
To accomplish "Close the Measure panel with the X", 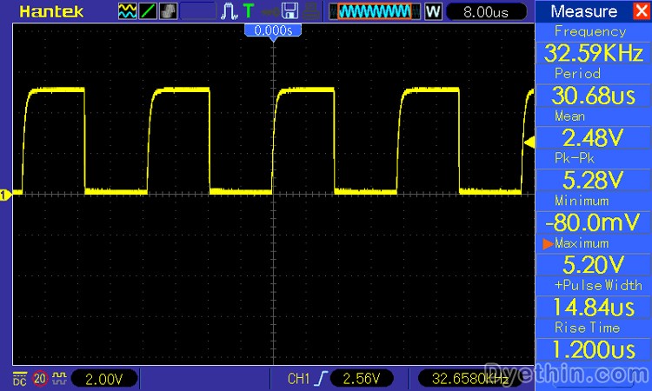I will [x=642, y=11].
